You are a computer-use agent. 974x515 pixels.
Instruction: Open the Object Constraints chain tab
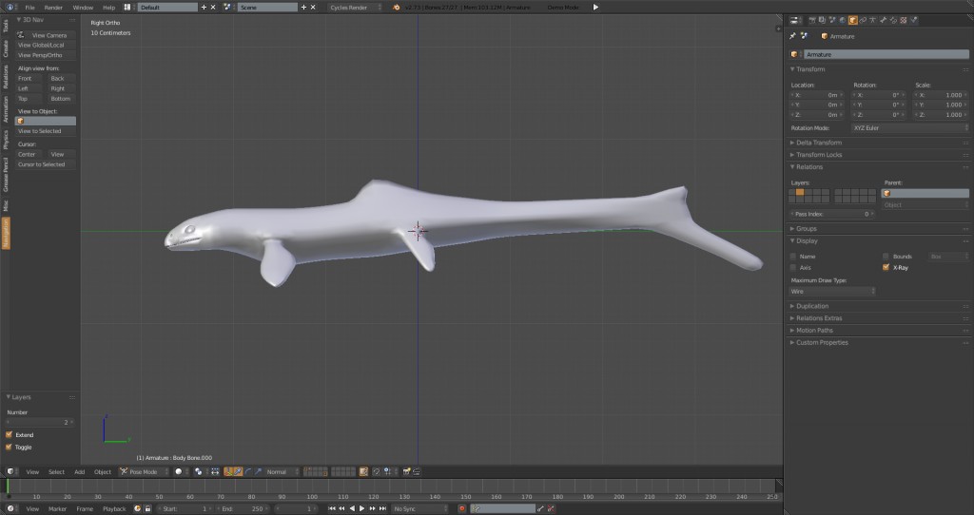[x=863, y=20]
